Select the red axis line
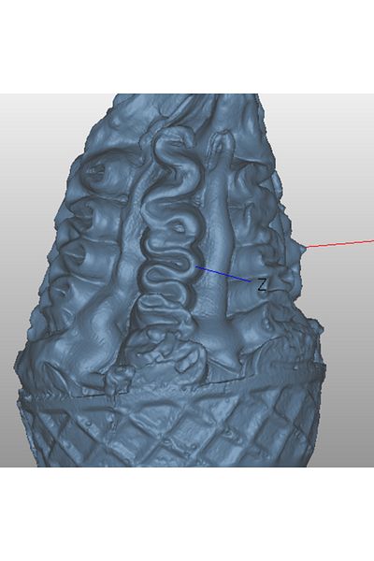This screenshot has height=561, width=374. (339, 244)
